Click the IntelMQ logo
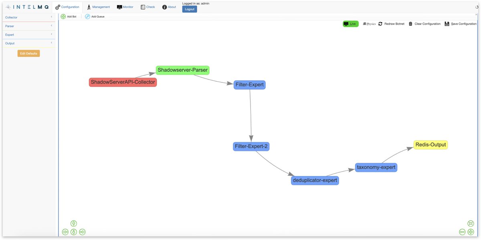 tap(27, 7)
